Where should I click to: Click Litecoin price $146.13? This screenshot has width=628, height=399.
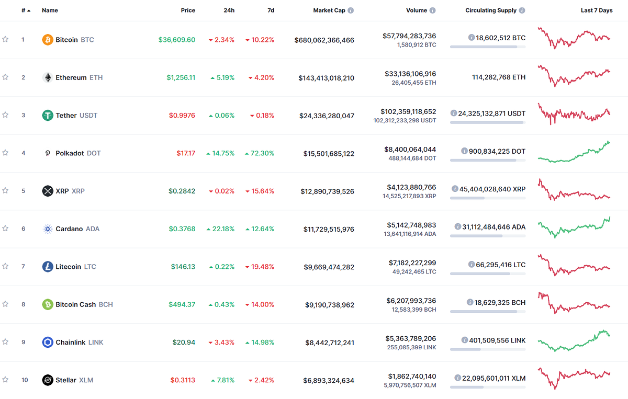[x=183, y=267]
